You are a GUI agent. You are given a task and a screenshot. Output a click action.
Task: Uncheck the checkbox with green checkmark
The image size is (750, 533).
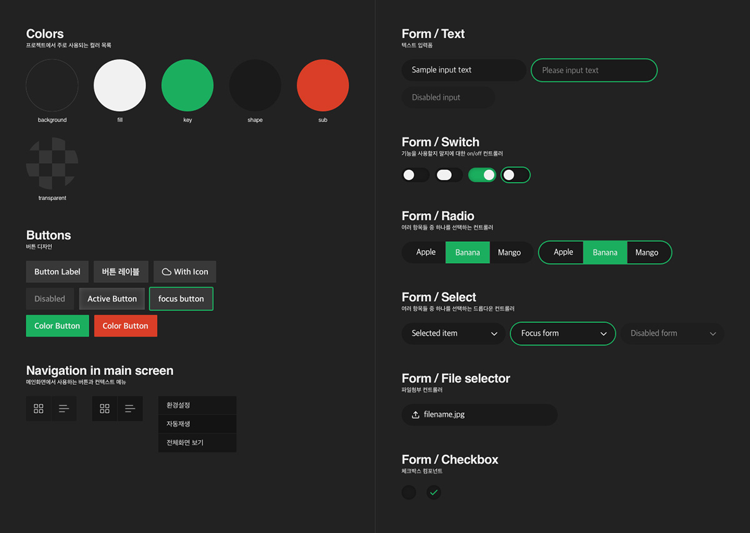coord(434,492)
